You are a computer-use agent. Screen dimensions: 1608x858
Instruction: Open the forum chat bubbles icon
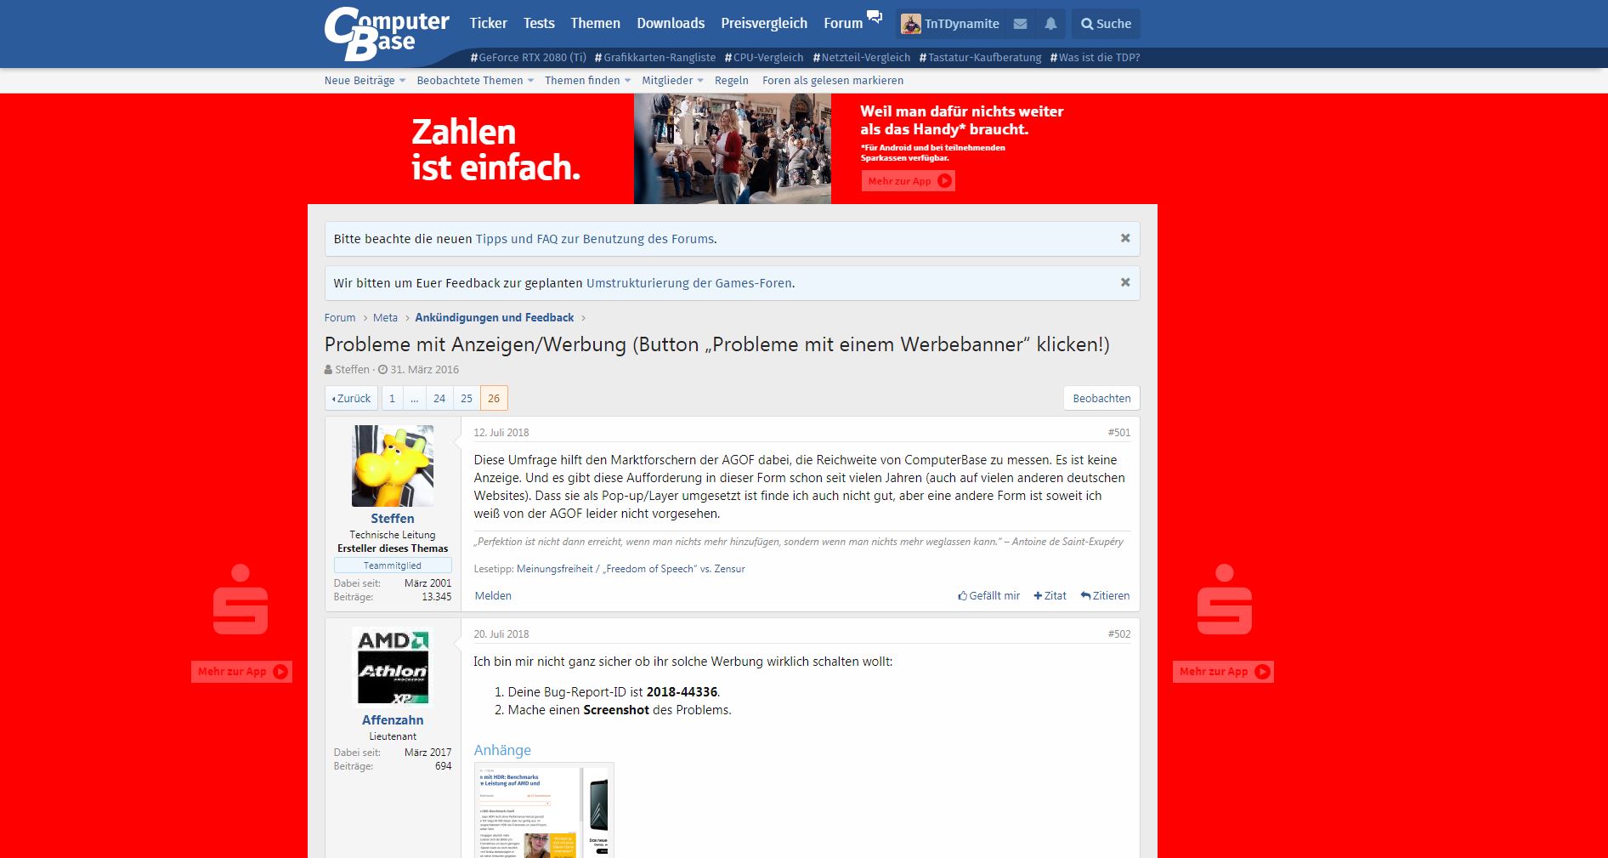click(875, 17)
